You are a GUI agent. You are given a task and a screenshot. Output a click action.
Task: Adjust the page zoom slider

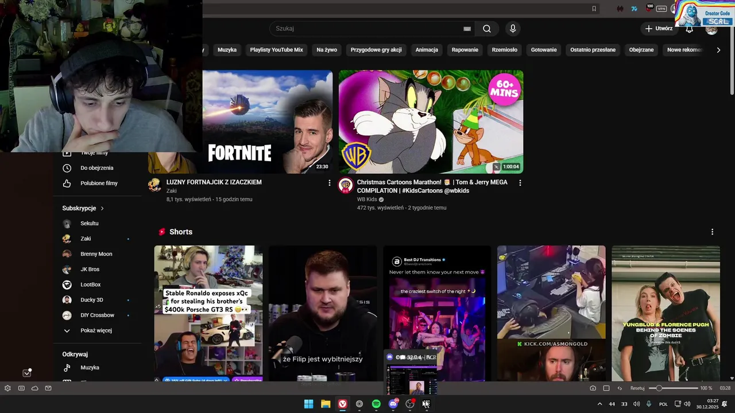tap(673, 388)
